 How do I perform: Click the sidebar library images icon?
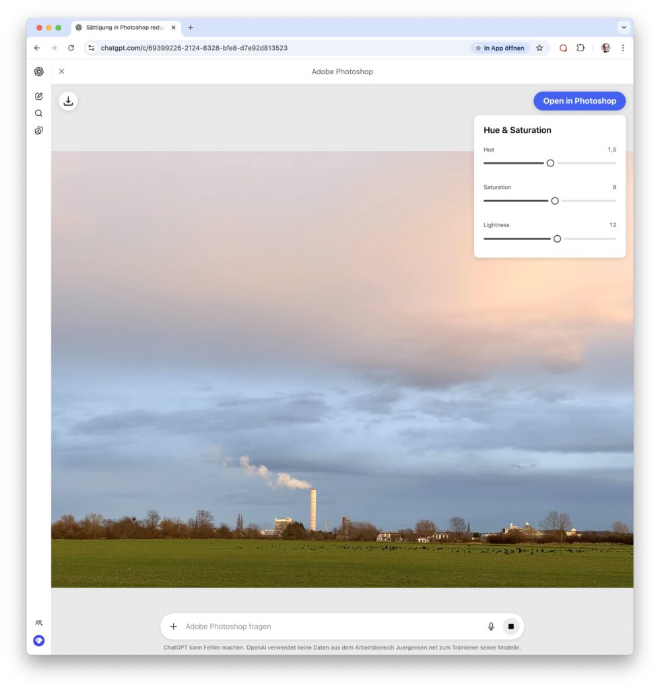pyautogui.click(x=39, y=131)
